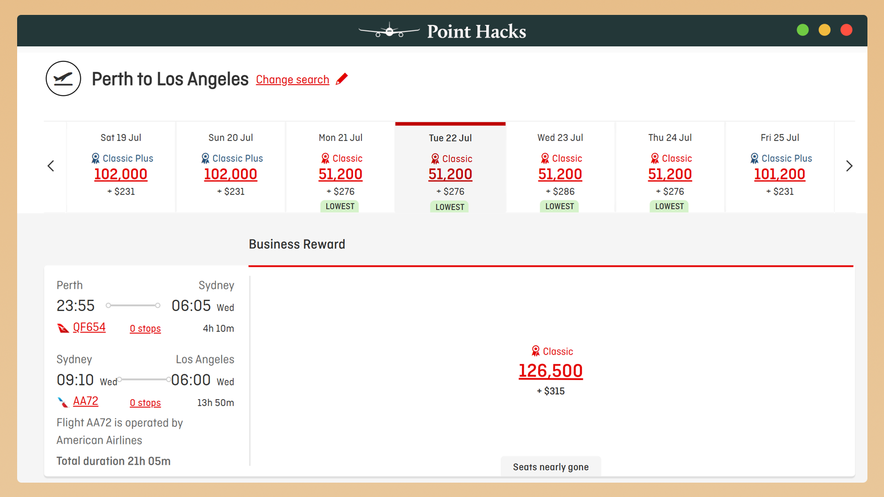Click the 102,000 points under Sun 20 Jul
This screenshot has height=497, width=884.
[231, 175]
